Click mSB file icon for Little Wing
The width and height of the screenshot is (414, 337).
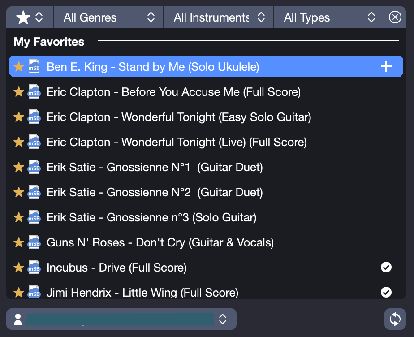pyautogui.click(x=34, y=292)
